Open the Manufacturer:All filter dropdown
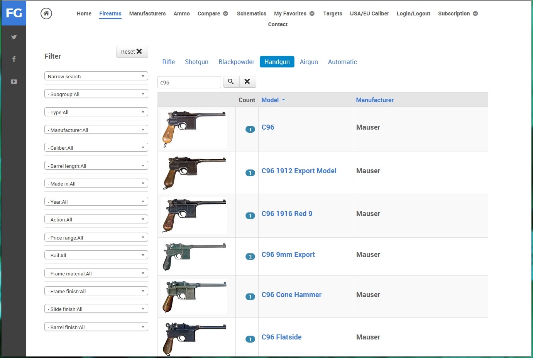This screenshot has width=533, height=358. coord(96,130)
